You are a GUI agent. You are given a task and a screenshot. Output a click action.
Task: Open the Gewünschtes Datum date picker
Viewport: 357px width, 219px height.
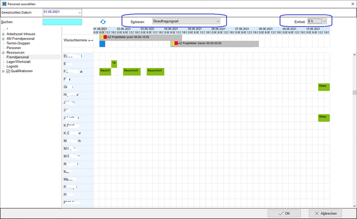click(x=79, y=12)
